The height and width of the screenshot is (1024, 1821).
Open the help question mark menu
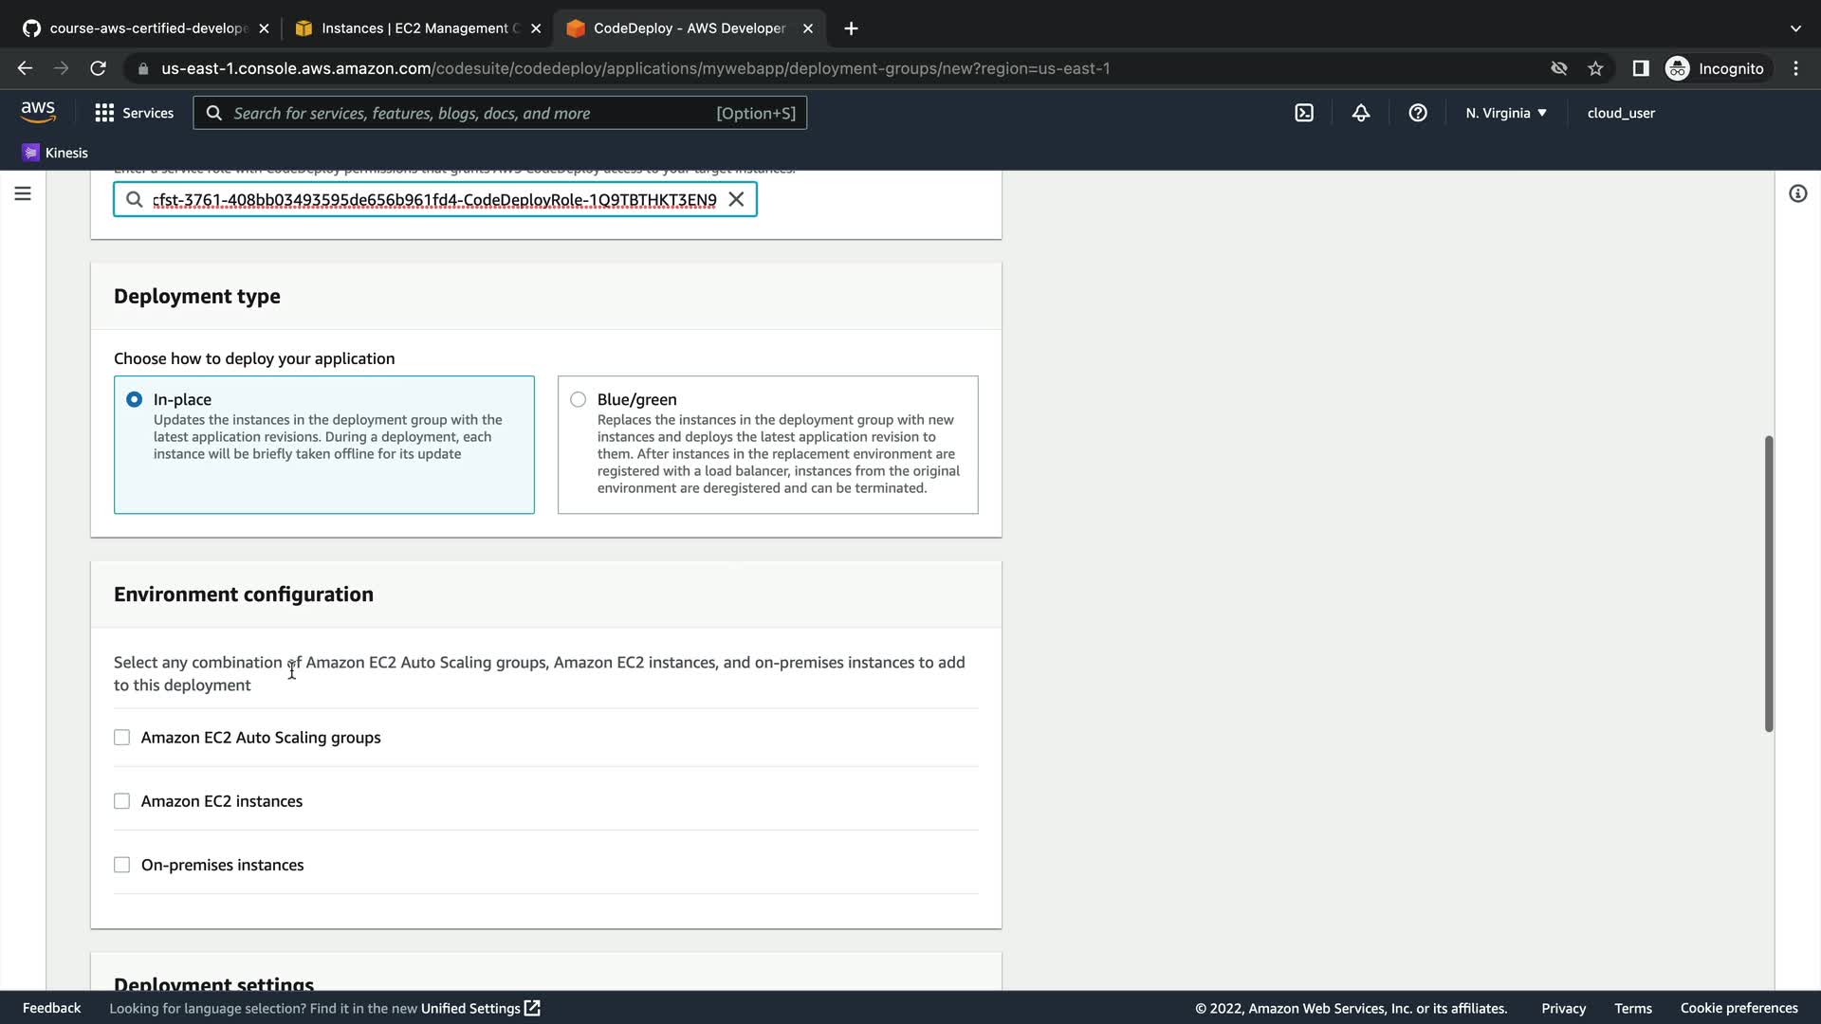(x=1418, y=113)
